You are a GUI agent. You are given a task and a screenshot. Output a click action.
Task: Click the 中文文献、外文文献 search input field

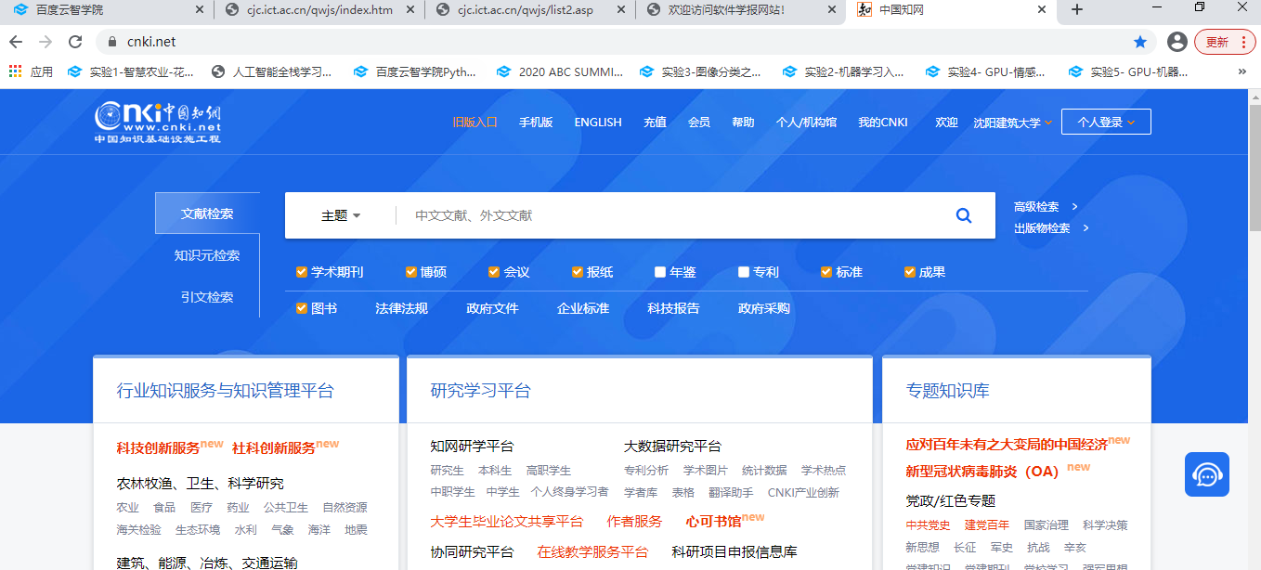[x=669, y=215]
